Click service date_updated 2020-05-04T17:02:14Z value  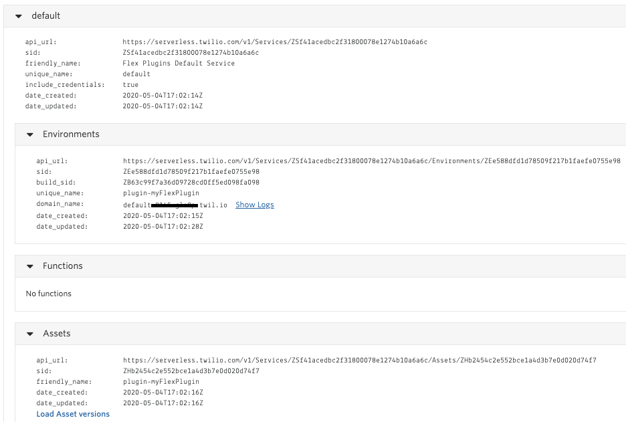[163, 106]
